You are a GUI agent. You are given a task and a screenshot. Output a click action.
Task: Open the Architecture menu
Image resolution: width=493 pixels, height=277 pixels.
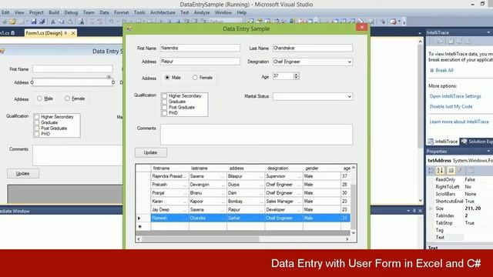pos(163,12)
